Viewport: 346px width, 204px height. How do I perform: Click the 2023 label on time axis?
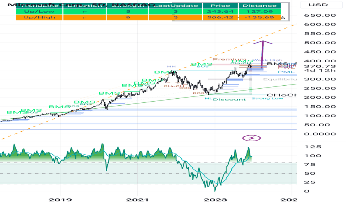coord(215,200)
